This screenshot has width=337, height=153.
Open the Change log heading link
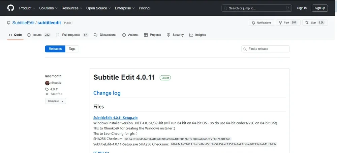tap(107, 93)
